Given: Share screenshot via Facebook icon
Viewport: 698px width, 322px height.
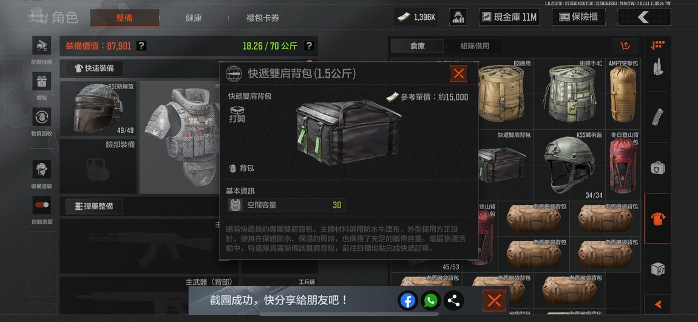Looking at the screenshot, I should [x=407, y=301].
